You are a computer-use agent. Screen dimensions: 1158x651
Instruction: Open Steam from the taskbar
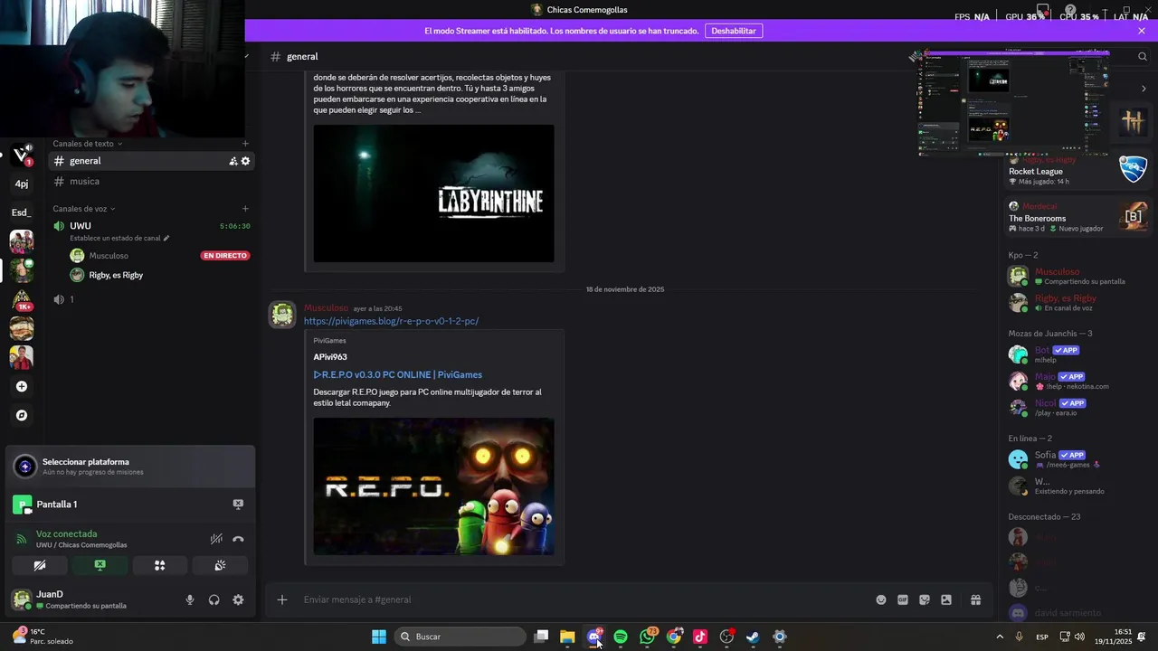[753, 637]
